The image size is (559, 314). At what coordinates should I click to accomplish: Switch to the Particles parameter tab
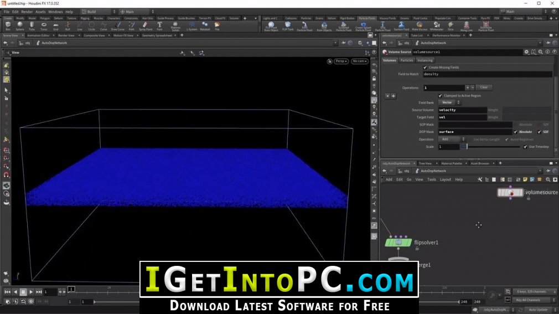pos(406,60)
